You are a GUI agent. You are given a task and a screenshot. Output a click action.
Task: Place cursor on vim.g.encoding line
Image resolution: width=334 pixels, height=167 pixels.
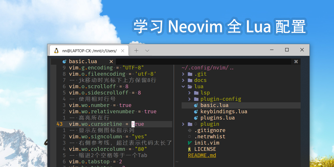[x=106, y=68]
